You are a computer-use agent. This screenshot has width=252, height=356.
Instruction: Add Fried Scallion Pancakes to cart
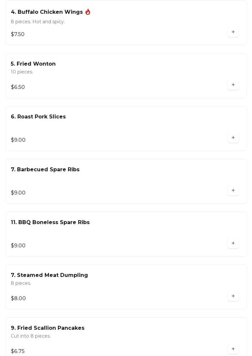[x=233, y=349]
